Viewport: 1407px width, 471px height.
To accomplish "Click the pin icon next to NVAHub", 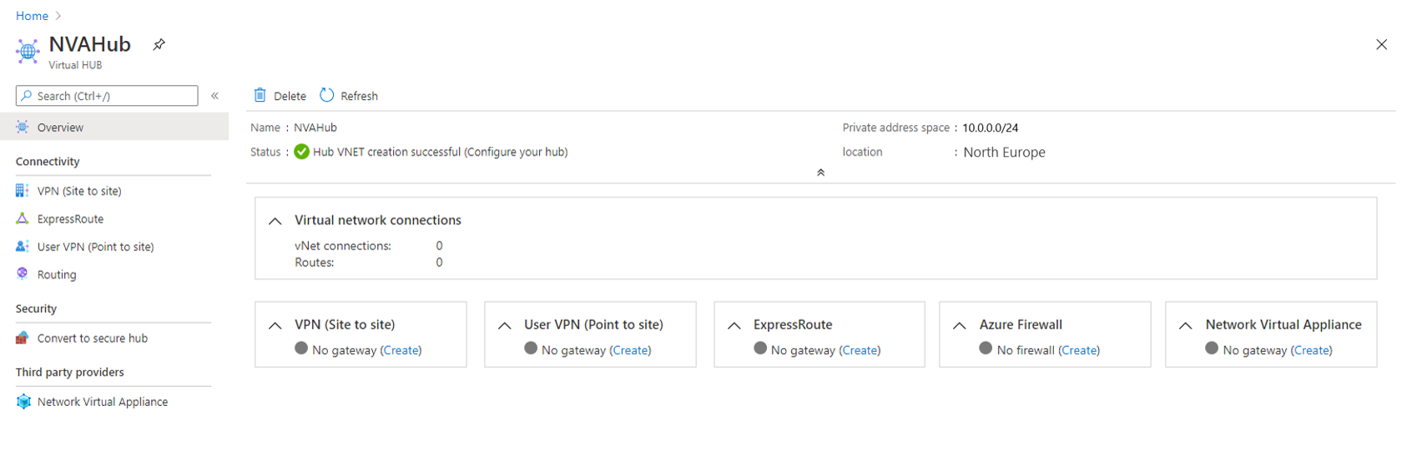I will click(x=159, y=45).
